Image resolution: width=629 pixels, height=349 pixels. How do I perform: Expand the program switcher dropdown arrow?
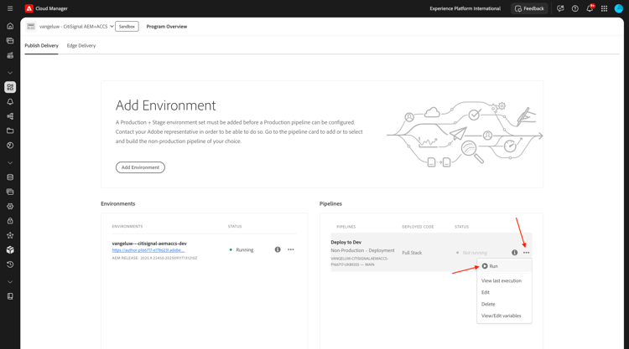[x=112, y=27]
